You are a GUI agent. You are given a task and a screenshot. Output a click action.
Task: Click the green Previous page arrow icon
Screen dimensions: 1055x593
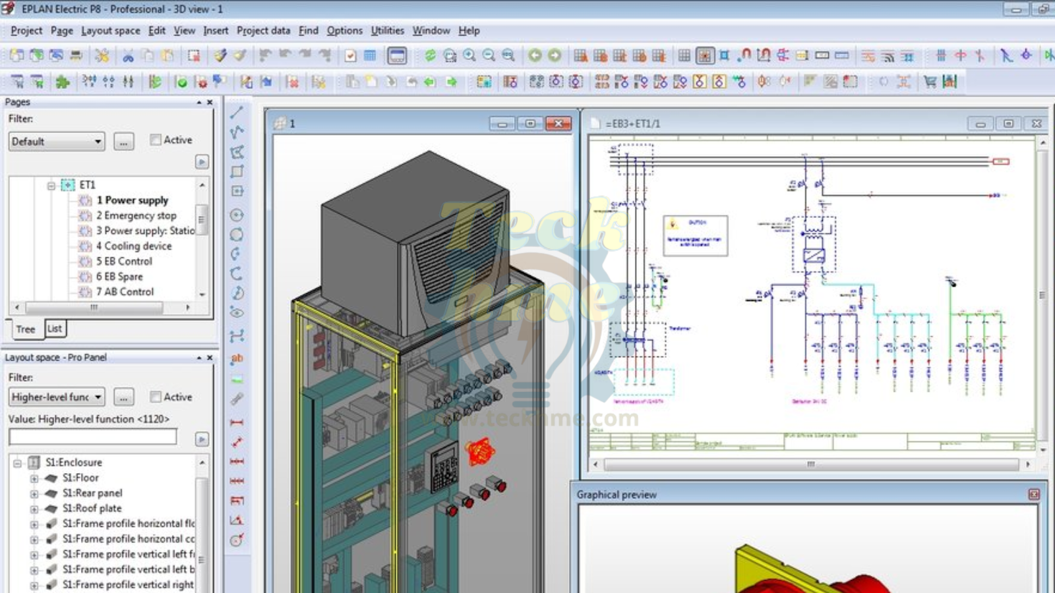(x=535, y=56)
